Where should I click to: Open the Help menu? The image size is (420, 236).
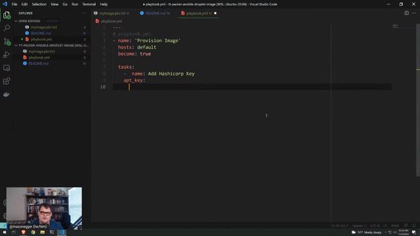[x=104, y=5]
